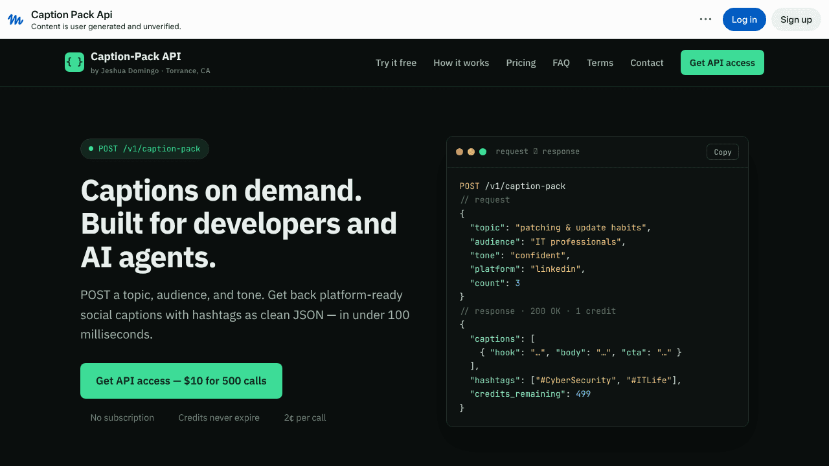Open the FAQ nav link

561,63
